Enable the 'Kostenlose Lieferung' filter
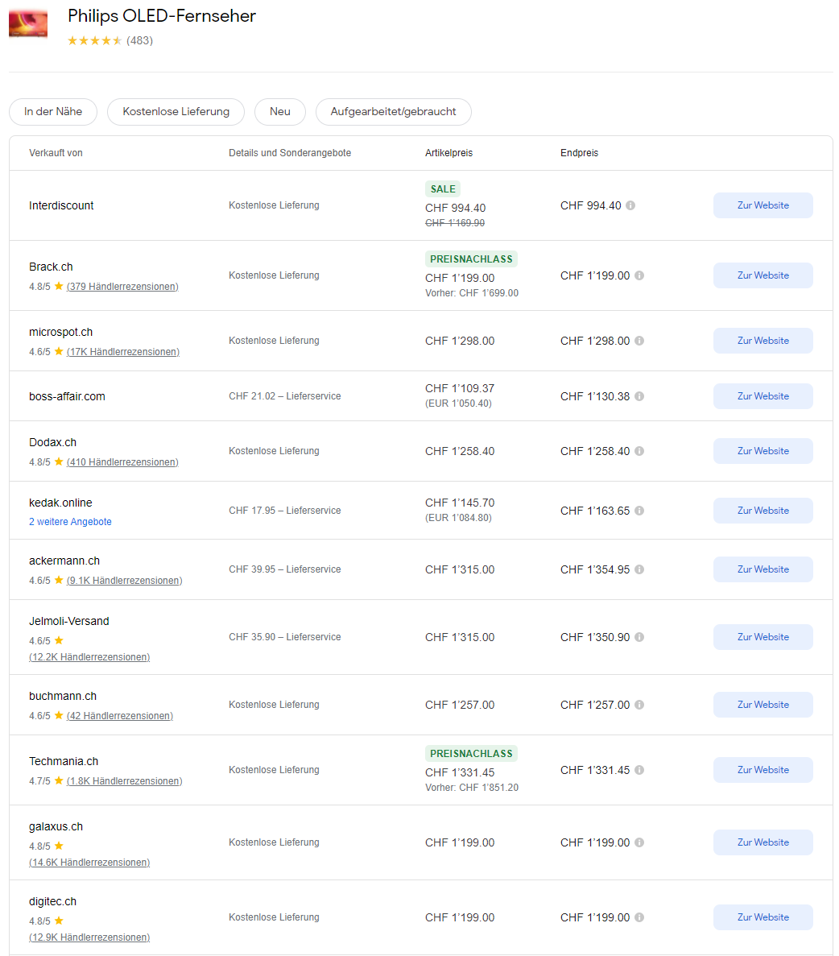The image size is (839, 956). 176,112
